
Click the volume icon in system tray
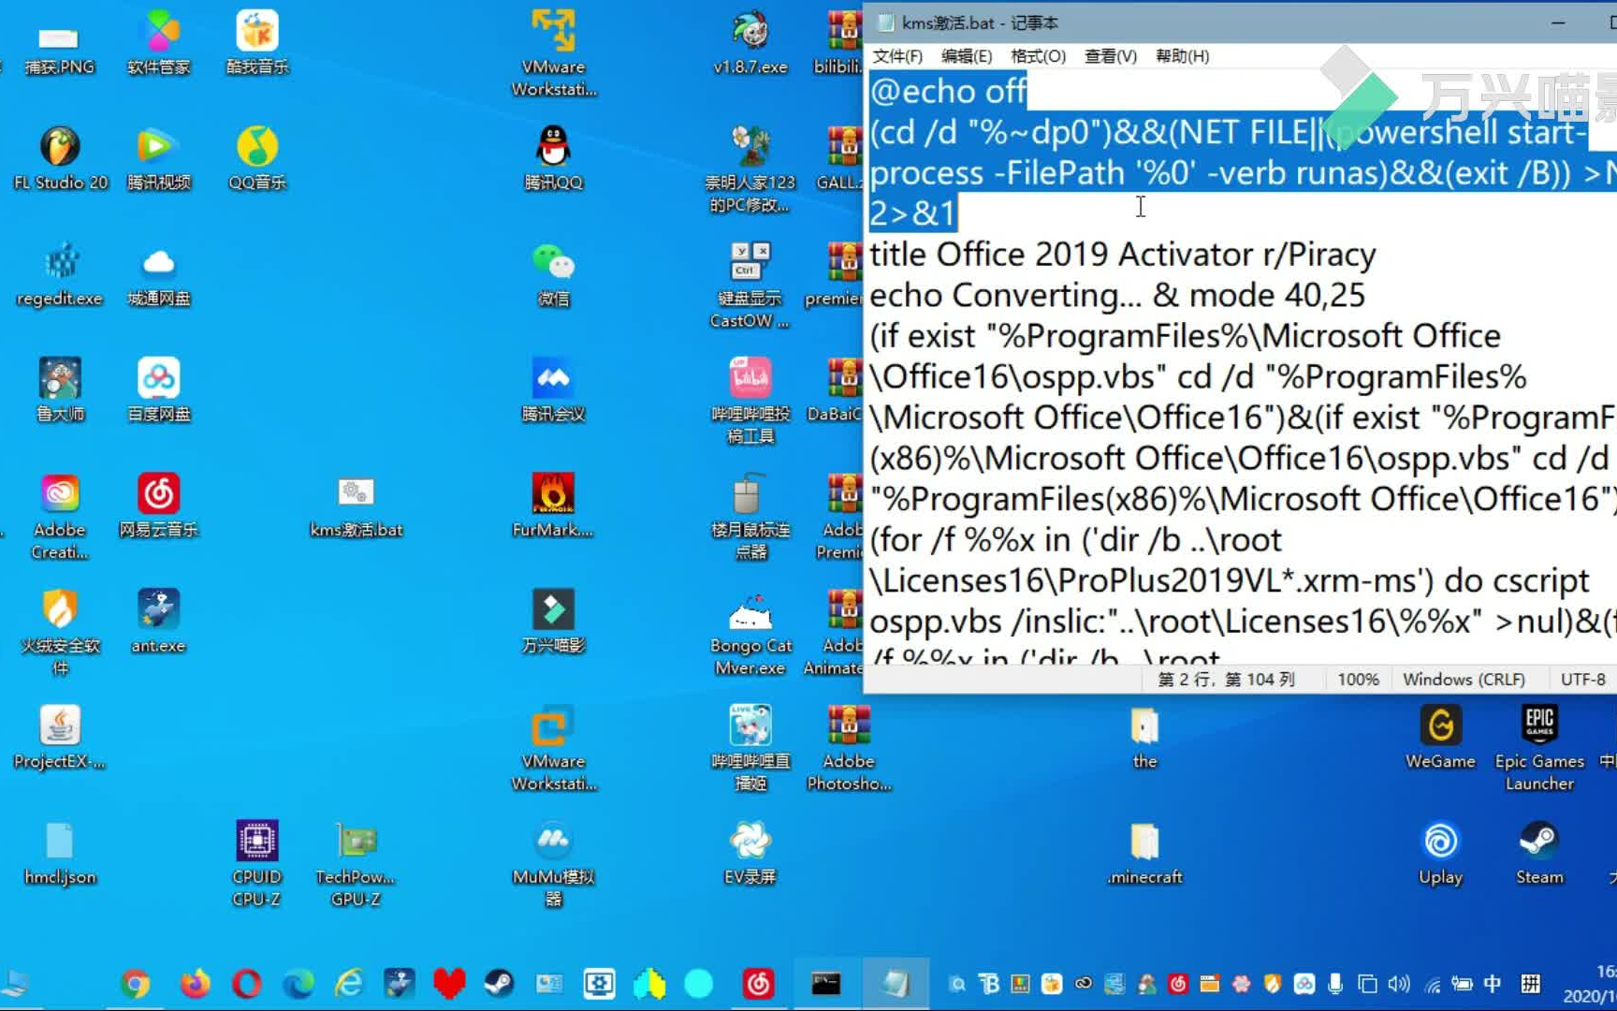point(1398,984)
